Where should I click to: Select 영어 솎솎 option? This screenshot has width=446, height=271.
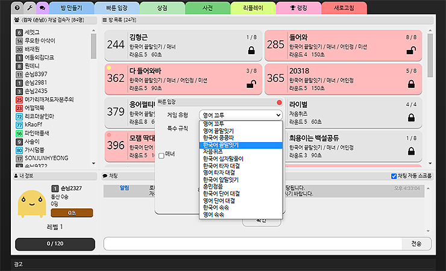tap(240, 215)
